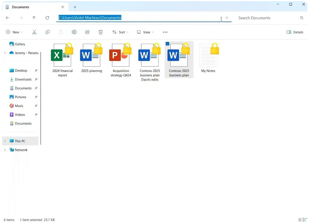This screenshot has height=223, width=309.
Task: Click the Copy icon in toolbar
Action: click(x=47, y=32)
